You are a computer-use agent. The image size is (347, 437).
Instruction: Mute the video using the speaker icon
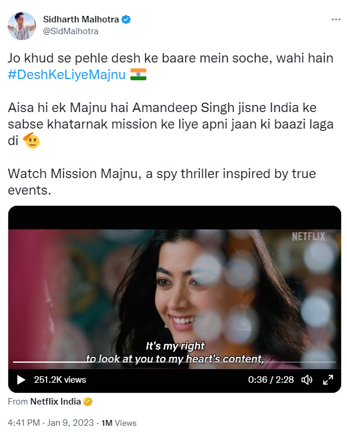(x=307, y=380)
